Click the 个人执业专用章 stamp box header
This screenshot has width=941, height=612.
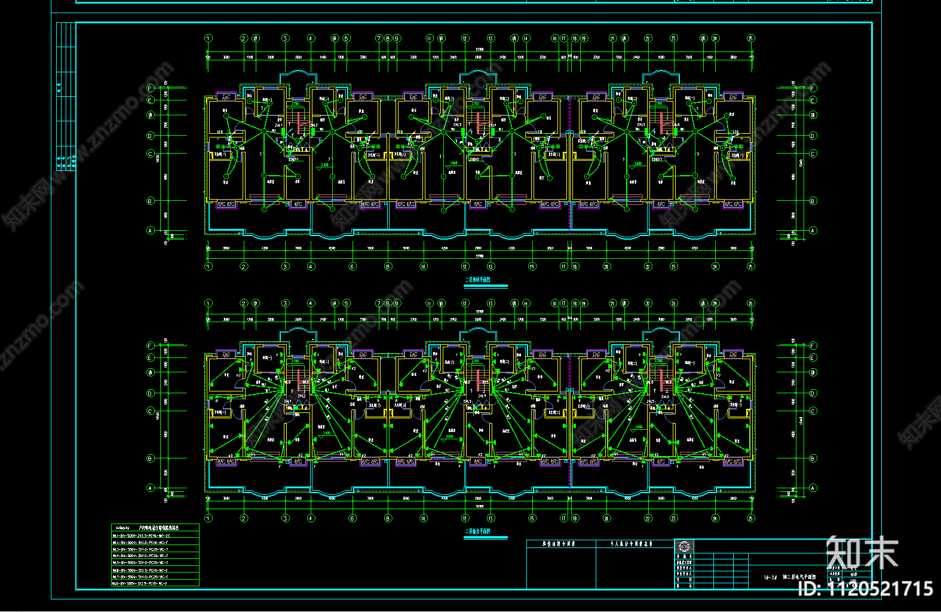tap(635, 544)
